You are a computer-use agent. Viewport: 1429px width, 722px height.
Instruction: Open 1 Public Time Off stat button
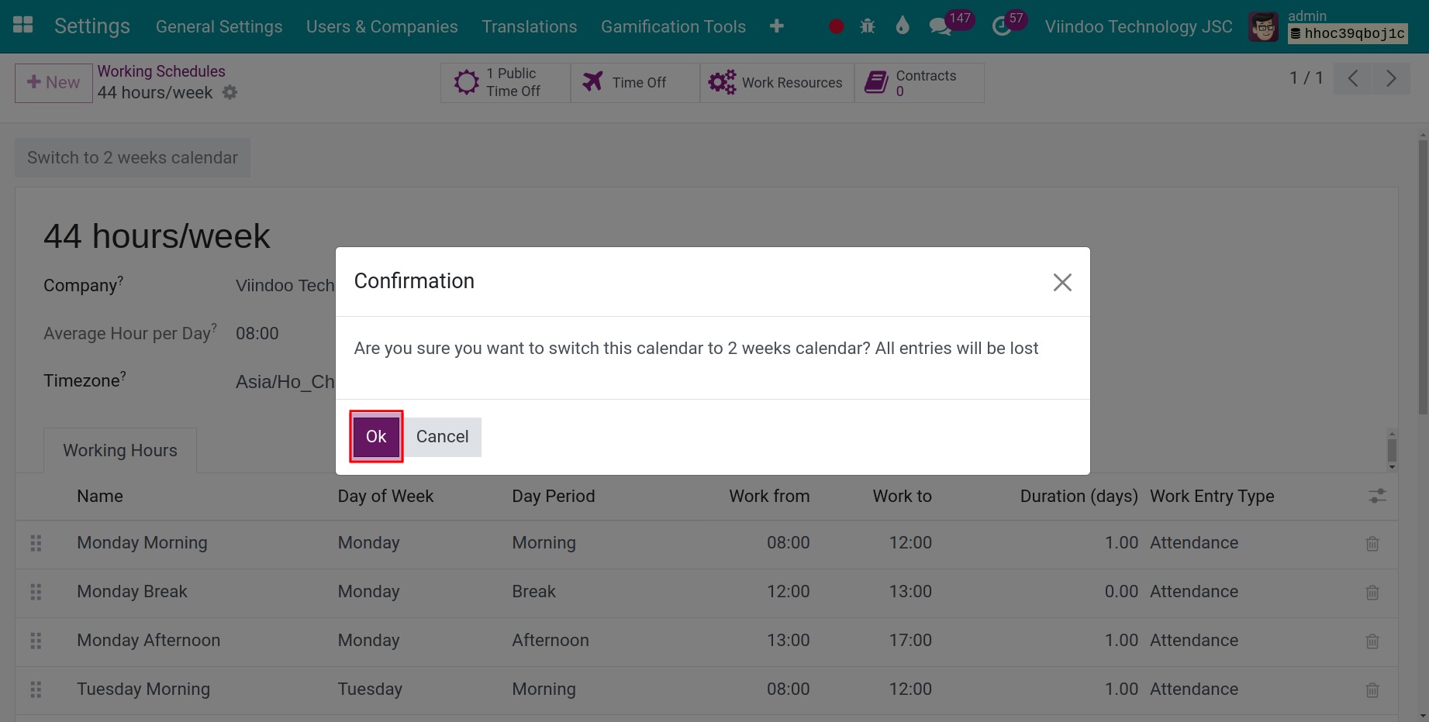506,82
